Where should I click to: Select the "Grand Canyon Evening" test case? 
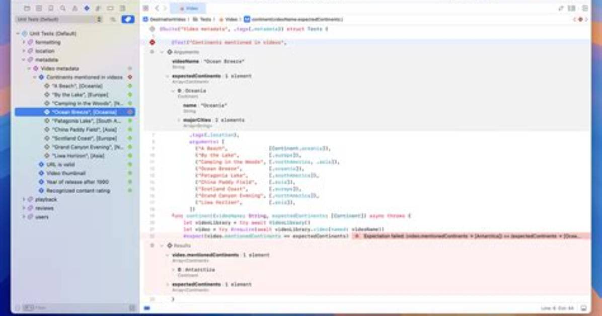pos(75,147)
